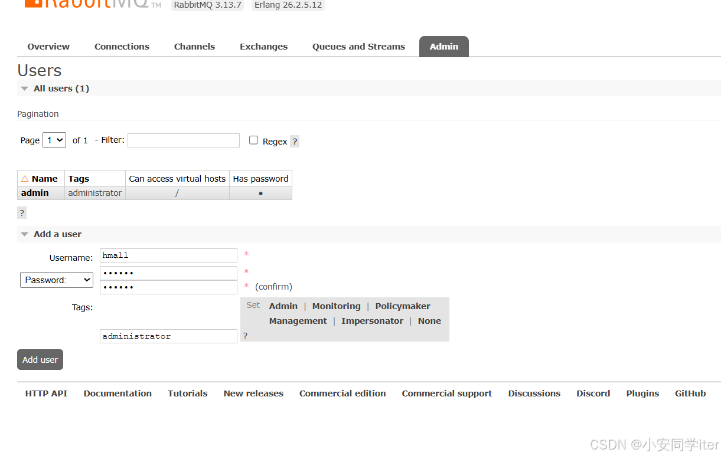The image size is (721, 456).
Task: Click the Filter input field
Action: click(x=184, y=140)
